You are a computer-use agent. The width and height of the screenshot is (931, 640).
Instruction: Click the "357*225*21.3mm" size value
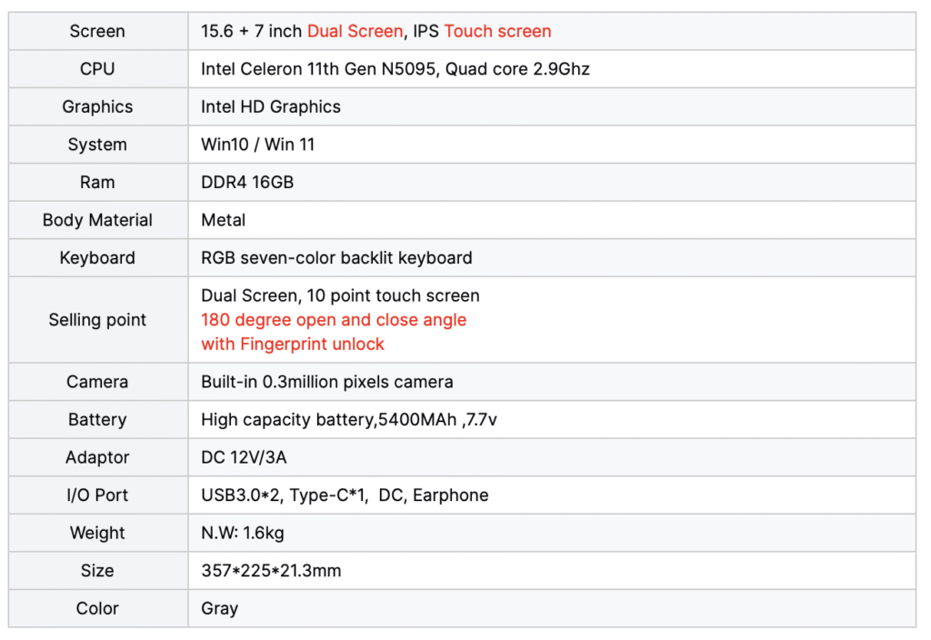(271, 571)
